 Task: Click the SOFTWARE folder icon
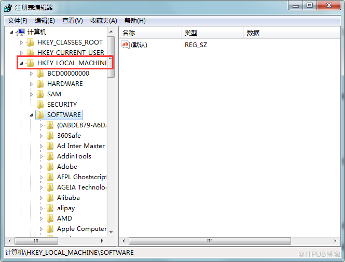(40, 115)
